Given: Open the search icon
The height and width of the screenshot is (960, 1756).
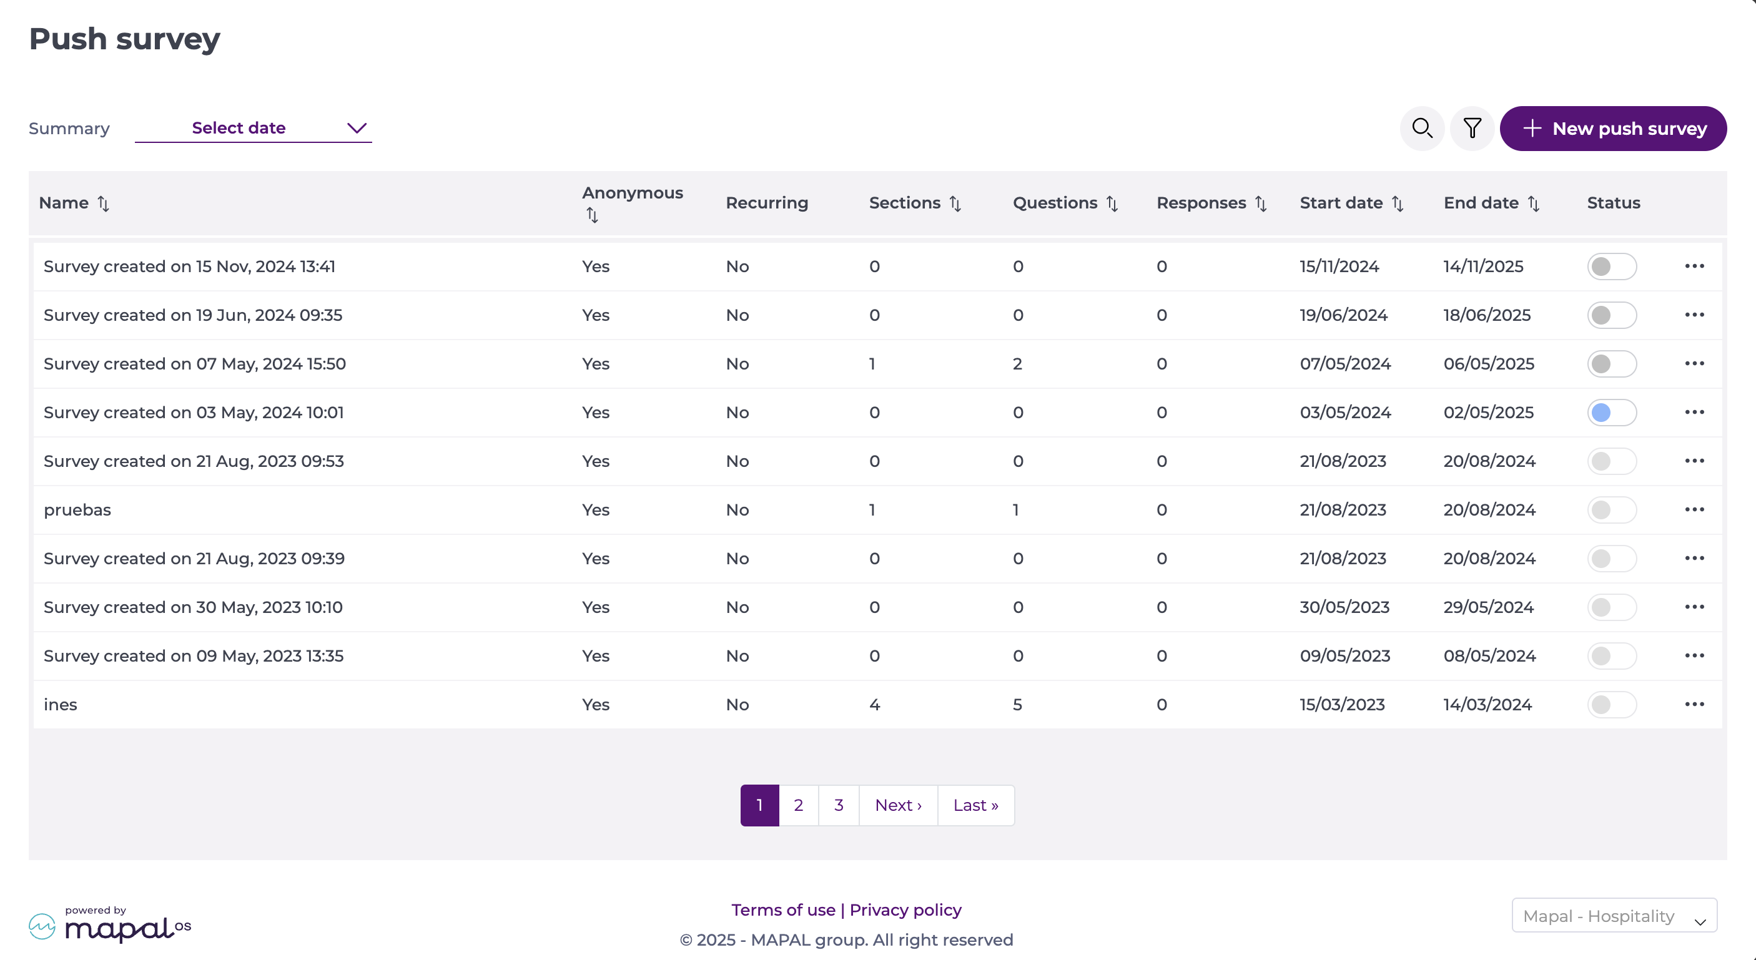Looking at the screenshot, I should point(1422,128).
